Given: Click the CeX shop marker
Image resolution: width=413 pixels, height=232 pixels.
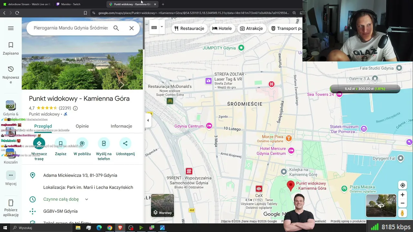Looking at the screenshot, I should [259, 188].
